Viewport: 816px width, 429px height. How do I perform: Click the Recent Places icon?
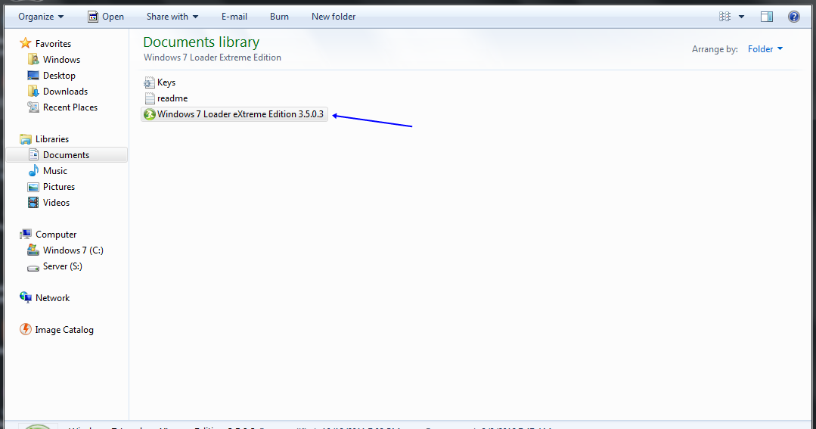pos(33,107)
